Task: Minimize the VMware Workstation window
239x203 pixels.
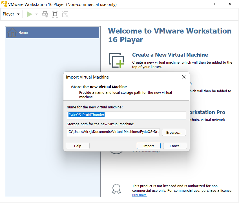Action: (196, 4)
